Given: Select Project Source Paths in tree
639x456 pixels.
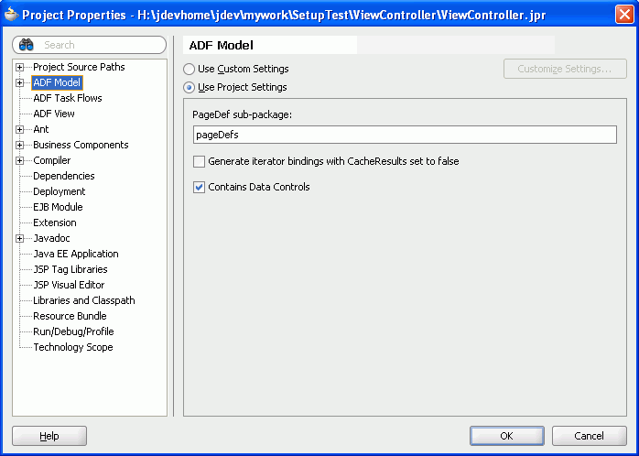Looking at the screenshot, I should (x=79, y=67).
